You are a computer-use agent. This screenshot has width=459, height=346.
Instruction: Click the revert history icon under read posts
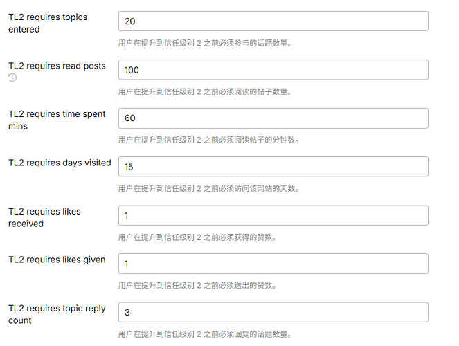pos(12,78)
